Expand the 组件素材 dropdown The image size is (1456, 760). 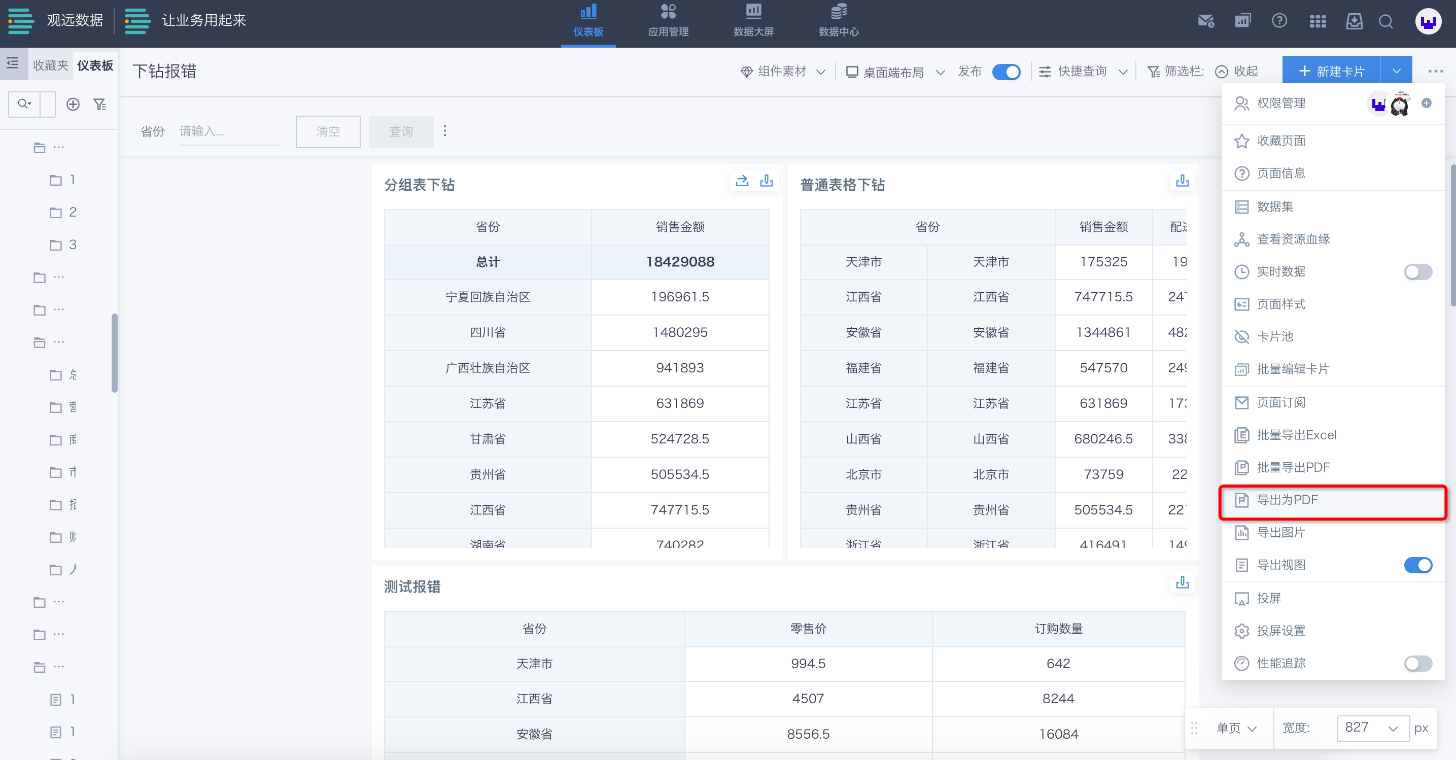click(783, 72)
